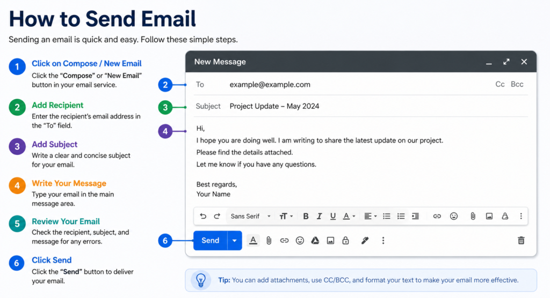Close the New Message window
The width and height of the screenshot is (550, 298).
[x=524, y=62]
